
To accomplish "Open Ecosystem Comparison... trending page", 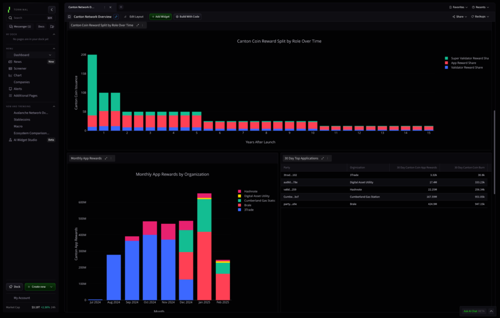I will click(31, 133).
